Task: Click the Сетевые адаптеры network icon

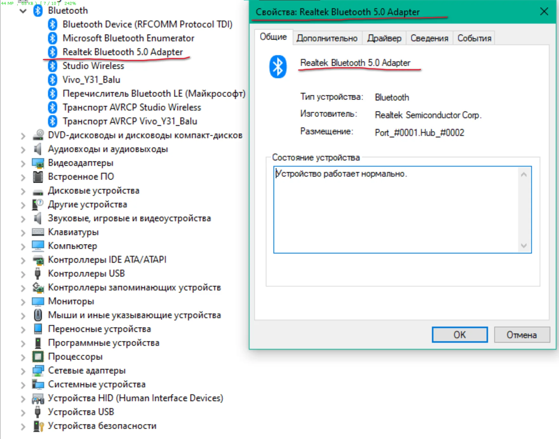Action: (x=38, y=370)
